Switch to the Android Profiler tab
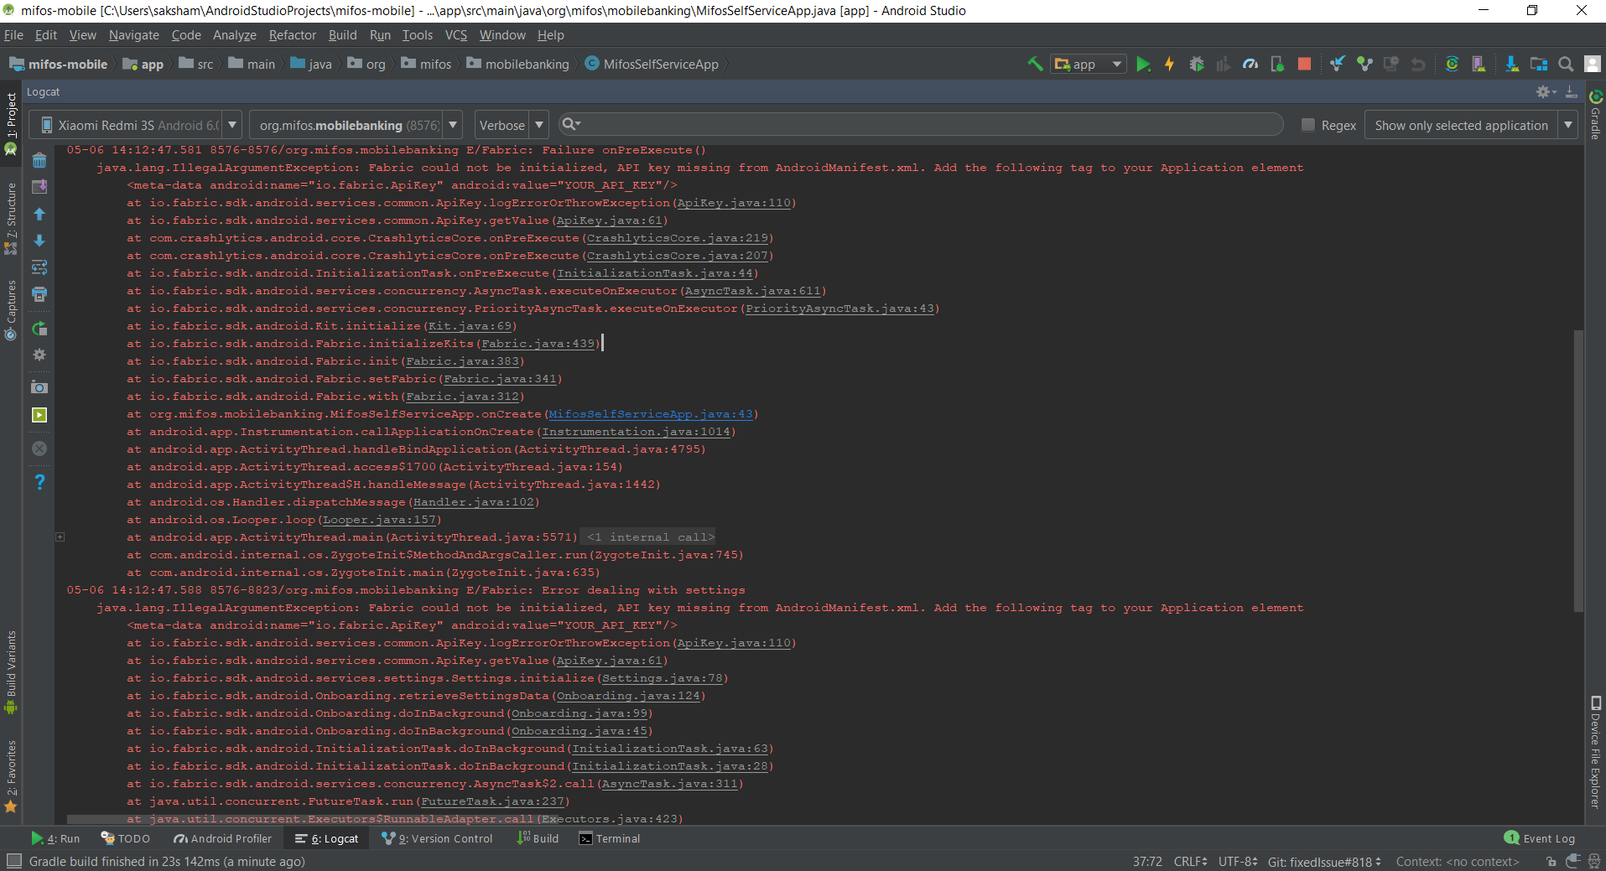Image resolution: width=1606 pixels, height=871 pixels. tap(222, 838)
